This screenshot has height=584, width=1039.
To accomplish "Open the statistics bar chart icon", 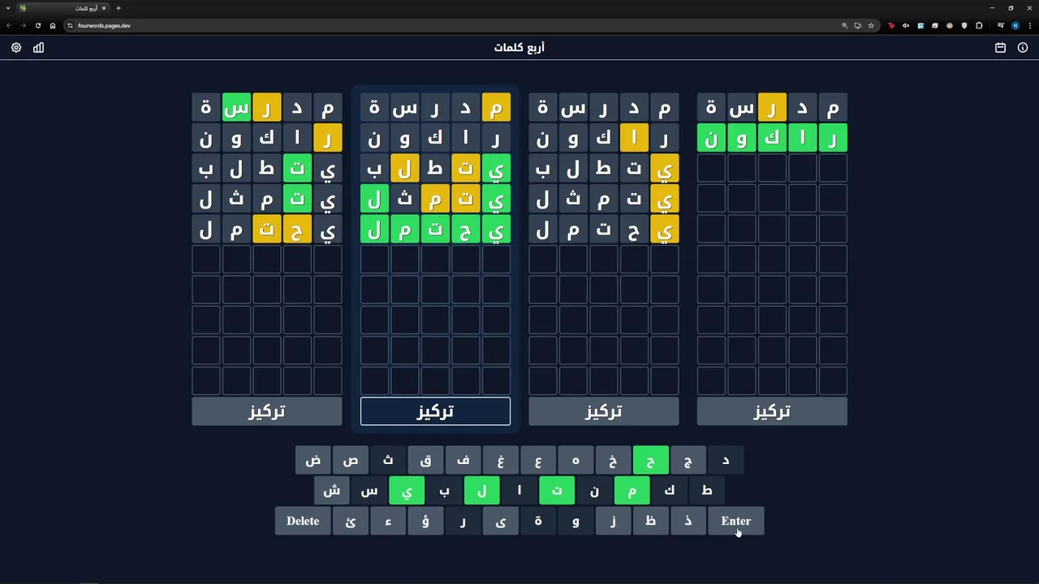I will [x=38, y=48].
